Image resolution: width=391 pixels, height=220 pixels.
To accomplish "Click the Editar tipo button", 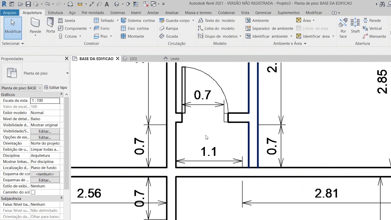I will click(56, 88).
